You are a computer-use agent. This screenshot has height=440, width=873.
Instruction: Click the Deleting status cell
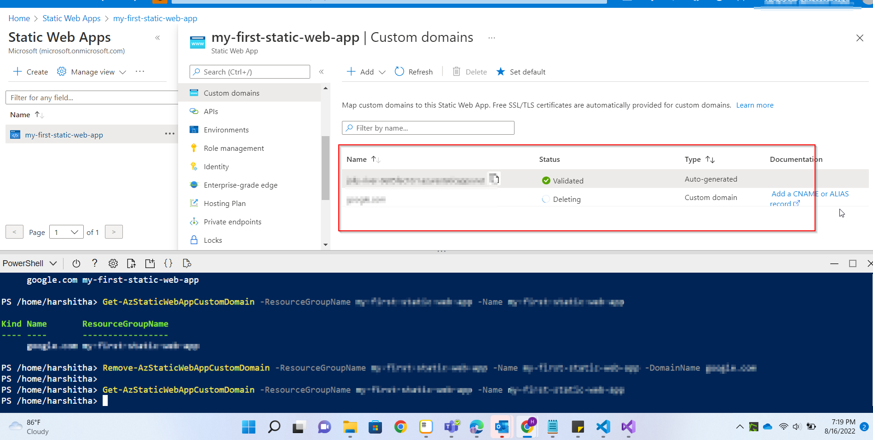(x=561, y=199)
